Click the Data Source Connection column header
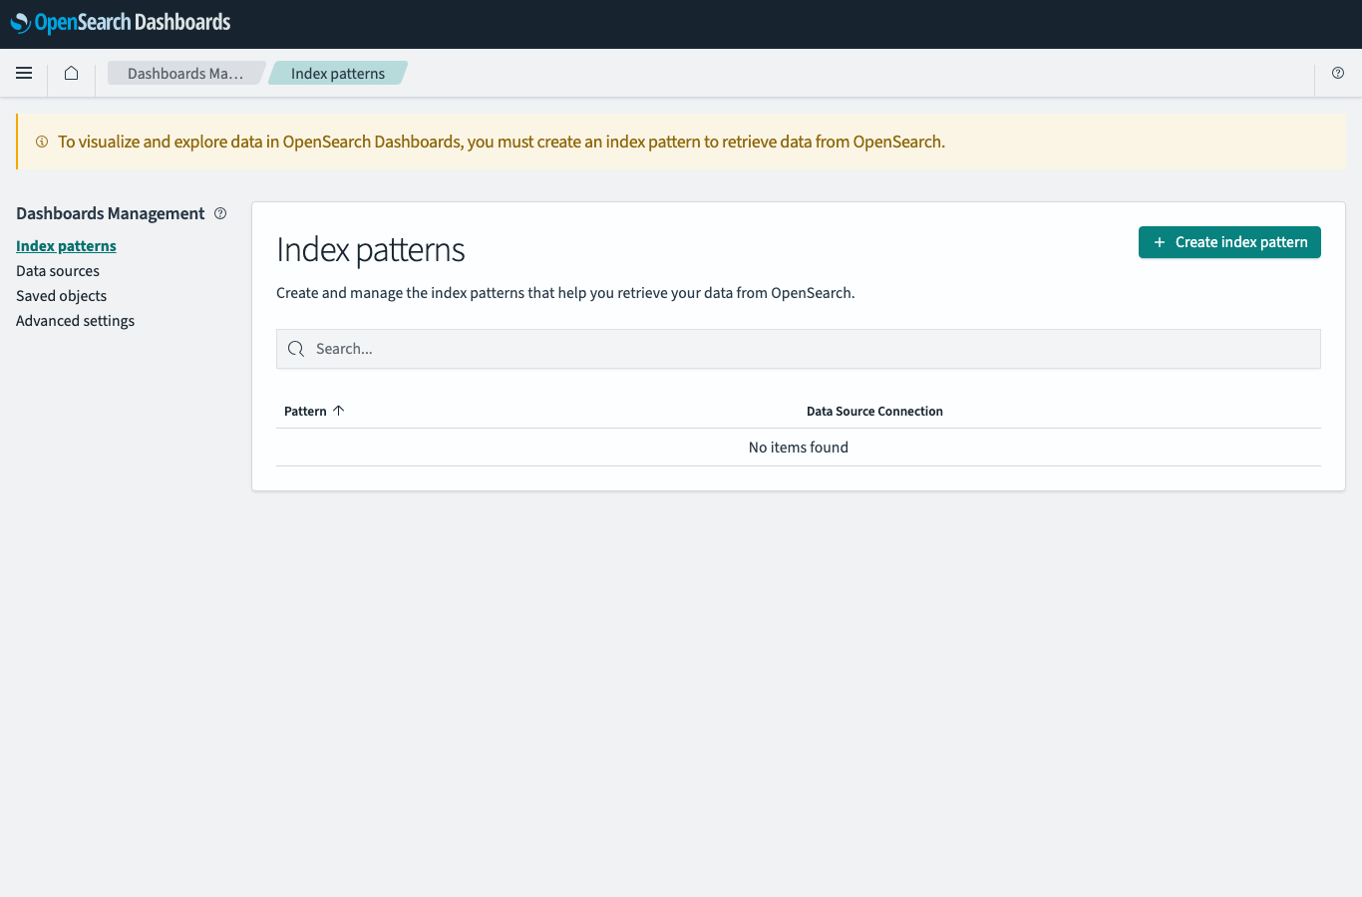The width and height of the screenshot is (1362, 897). point(874,411)
